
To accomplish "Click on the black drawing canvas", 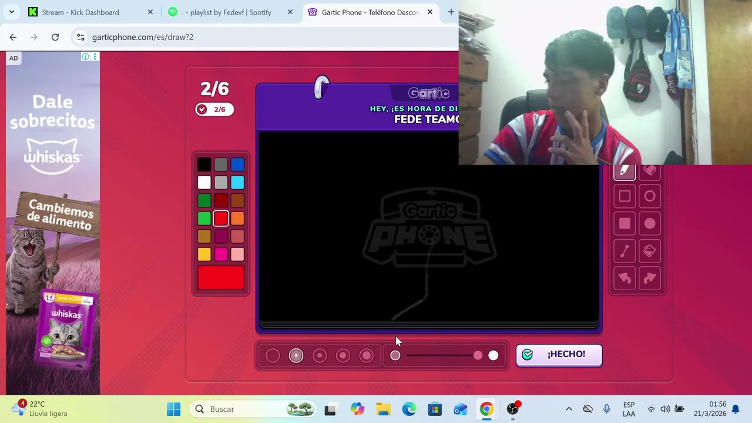I will (x=429, y=226).
